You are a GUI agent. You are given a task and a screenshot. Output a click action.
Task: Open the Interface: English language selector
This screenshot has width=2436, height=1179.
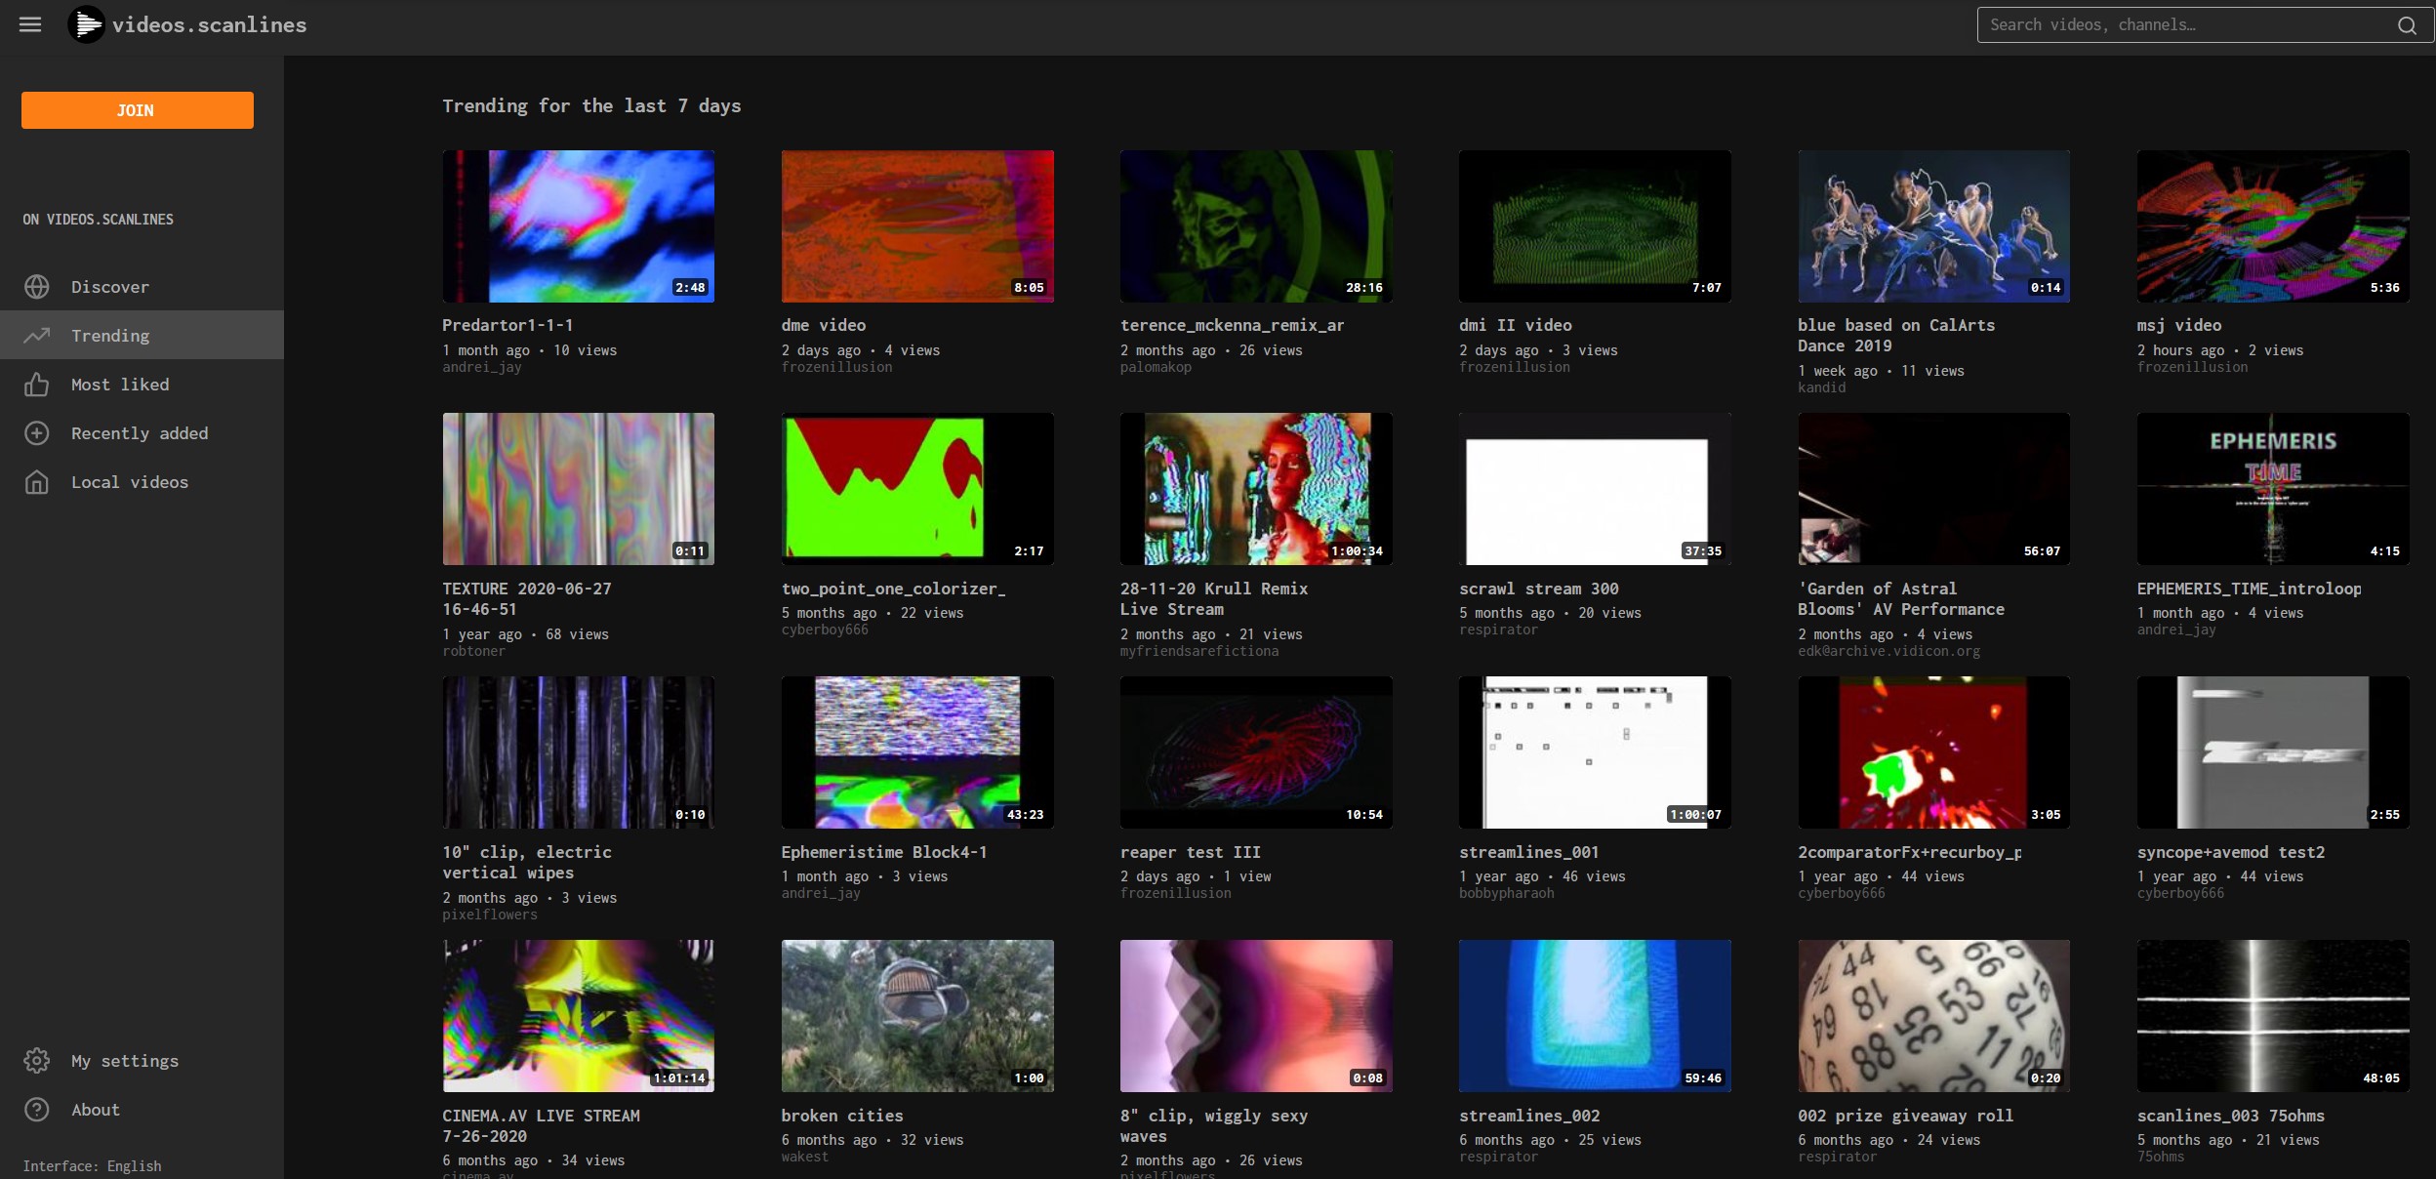coord(92,1166)
